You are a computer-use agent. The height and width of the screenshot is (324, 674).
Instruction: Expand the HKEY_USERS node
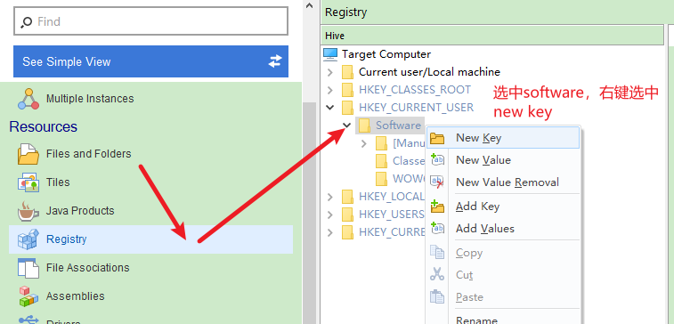pyautogui.click(x=329, y=215)
